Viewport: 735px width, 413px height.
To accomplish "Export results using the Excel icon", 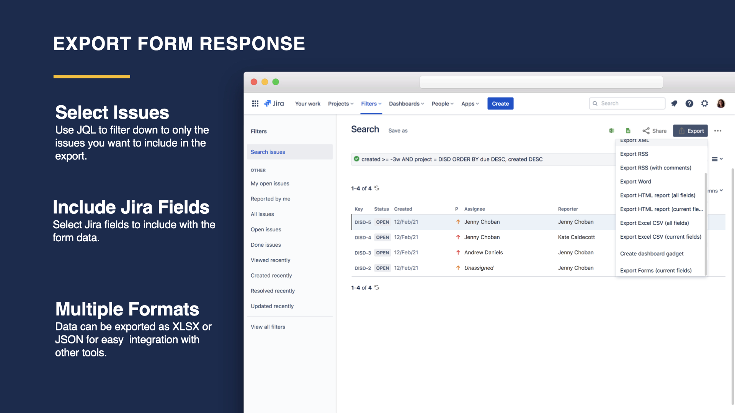I will click(x=611, y=130).
